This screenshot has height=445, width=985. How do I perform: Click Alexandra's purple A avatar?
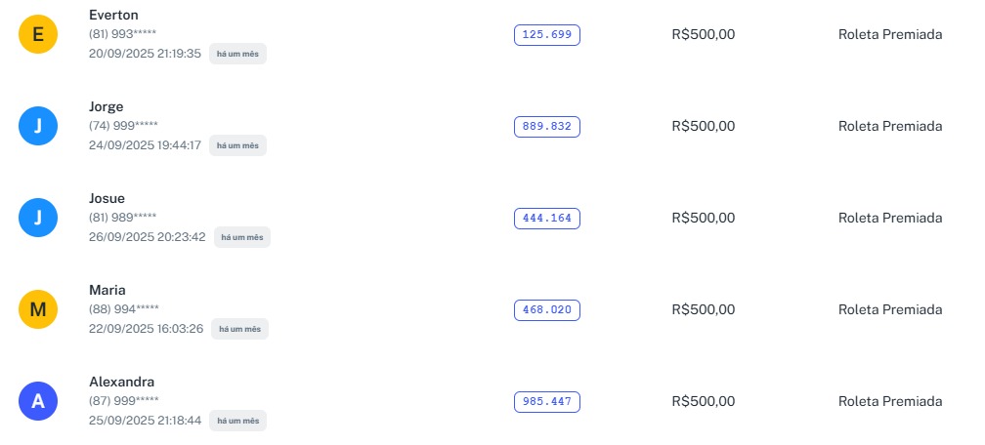point(38,401)
